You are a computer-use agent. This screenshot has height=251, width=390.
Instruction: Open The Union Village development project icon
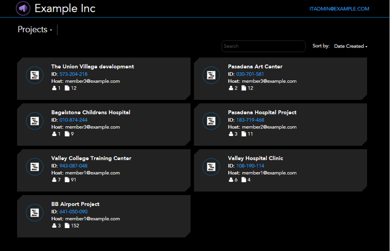(x=35, y=75)
